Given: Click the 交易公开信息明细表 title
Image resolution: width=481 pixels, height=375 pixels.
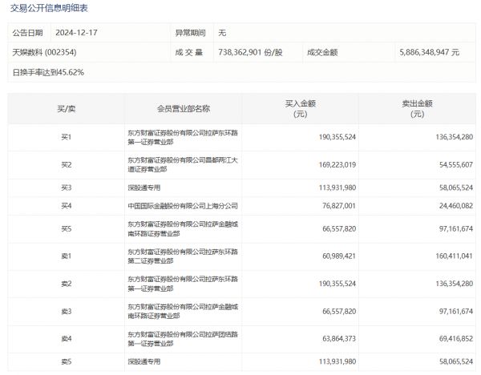Looking at the screenshot, I should click(50, 8).
